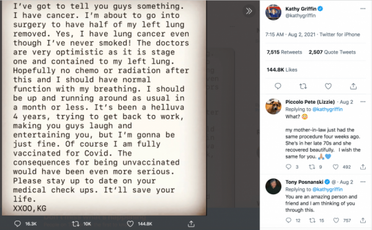
Task: Share Tony Posnanski's reply
Action: coord(363,221)
